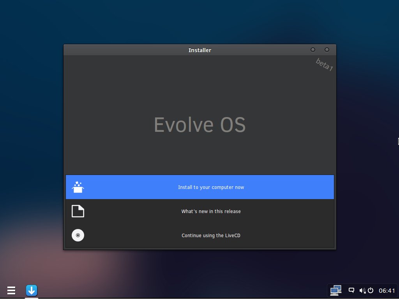Open the power button icon in tray
The image size is (399, 299).
pyautogui.click(x=371, y=290)
